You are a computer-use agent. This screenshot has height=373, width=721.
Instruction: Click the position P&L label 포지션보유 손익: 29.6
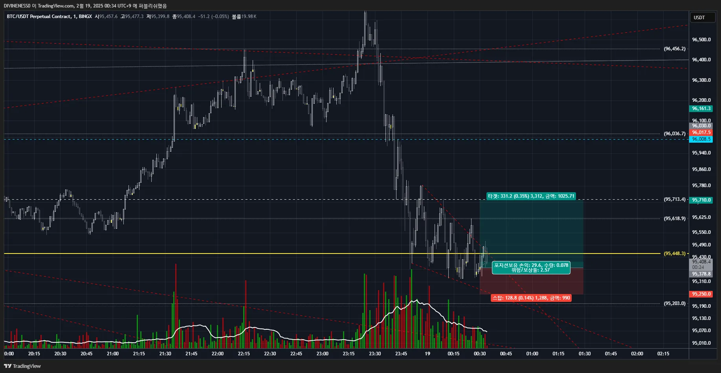531,268
